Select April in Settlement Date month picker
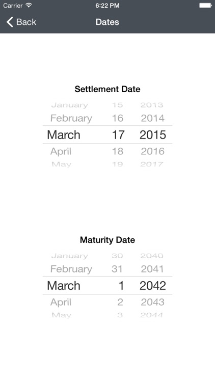This screenshot has height=382, width=215. click(x=61, y=152)
